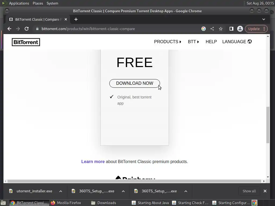Focus the address bar URL

(x=88, y=29)
